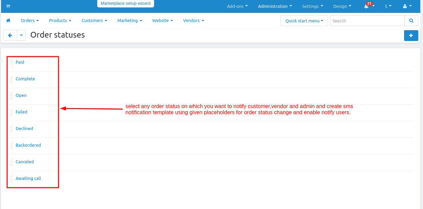
Task: Open the shopping cart icon in top bar
Action: click(x=8, y=6)
